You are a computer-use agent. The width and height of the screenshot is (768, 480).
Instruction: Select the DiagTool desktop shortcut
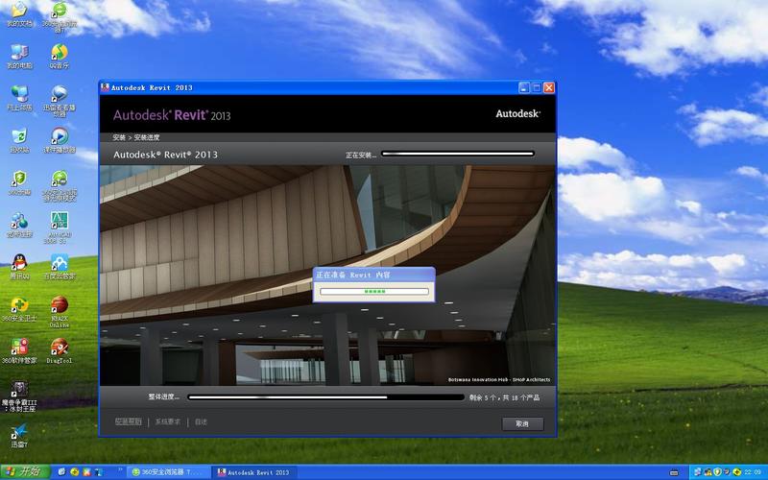coord(60,351)
